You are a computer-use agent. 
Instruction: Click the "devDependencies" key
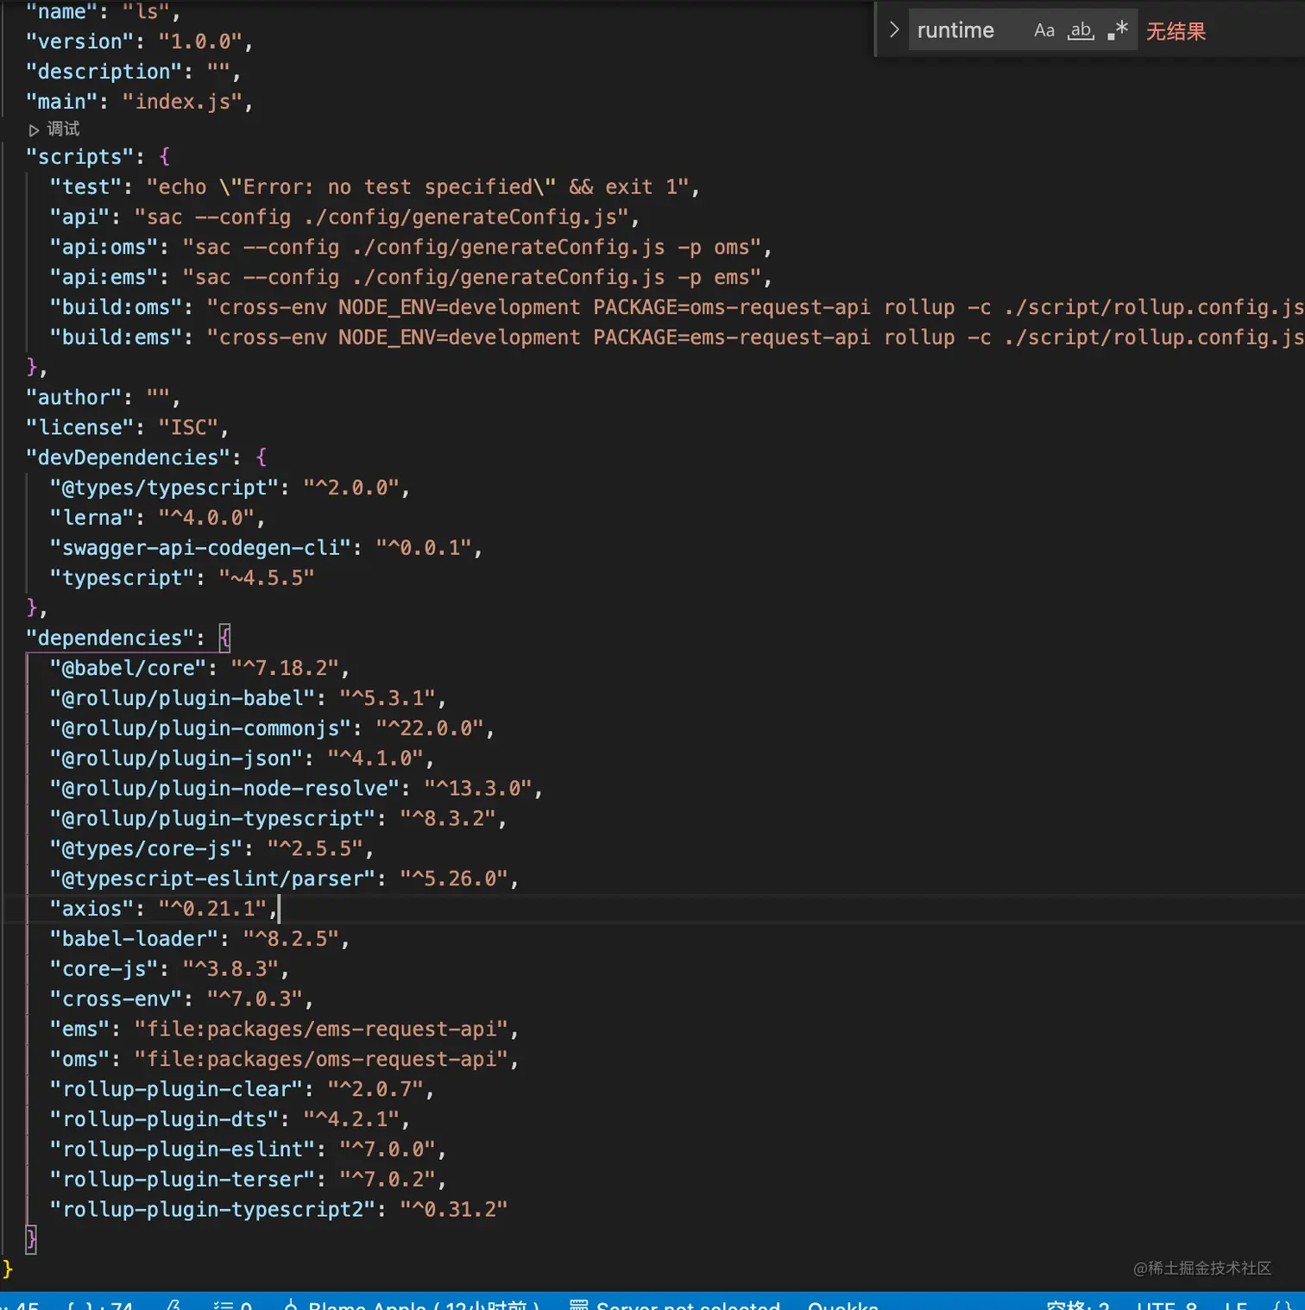point(129,457)
